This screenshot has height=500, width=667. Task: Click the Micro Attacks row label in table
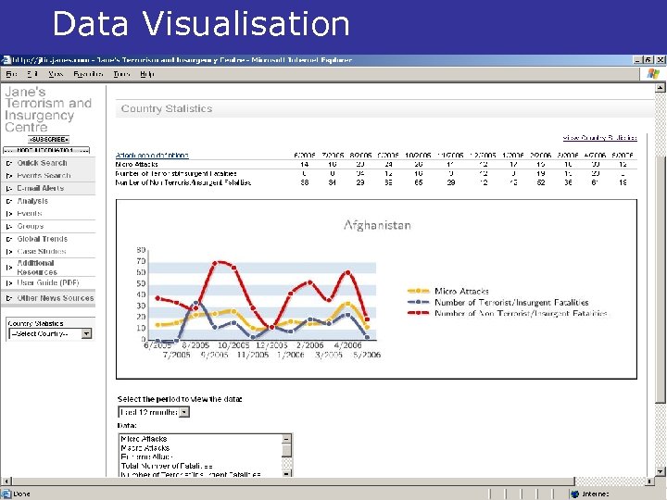click(136, 164)
